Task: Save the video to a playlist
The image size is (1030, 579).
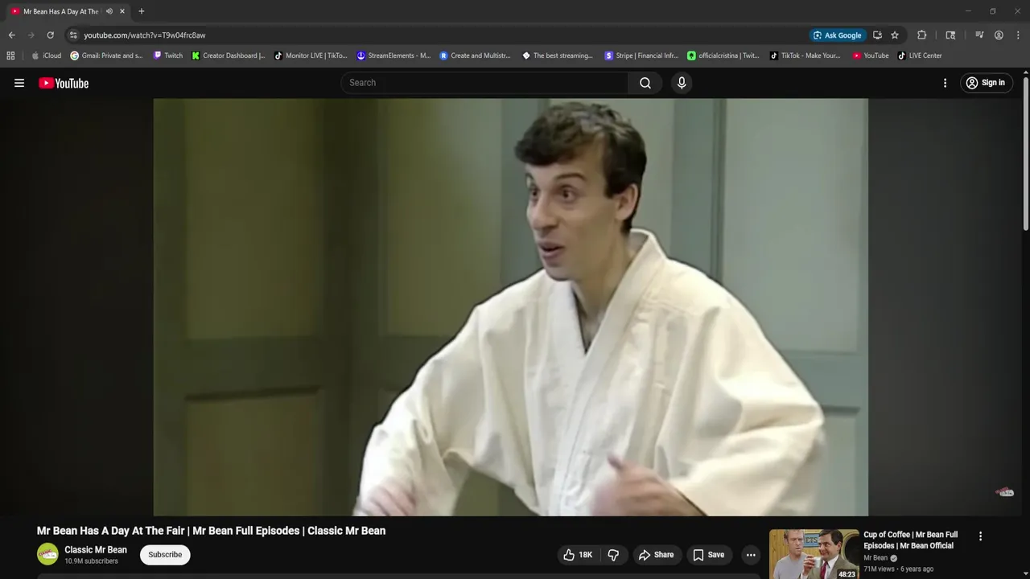Action: point(709,555)
